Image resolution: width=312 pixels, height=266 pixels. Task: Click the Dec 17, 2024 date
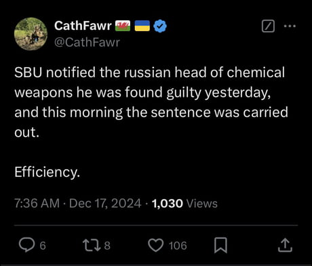105,203
